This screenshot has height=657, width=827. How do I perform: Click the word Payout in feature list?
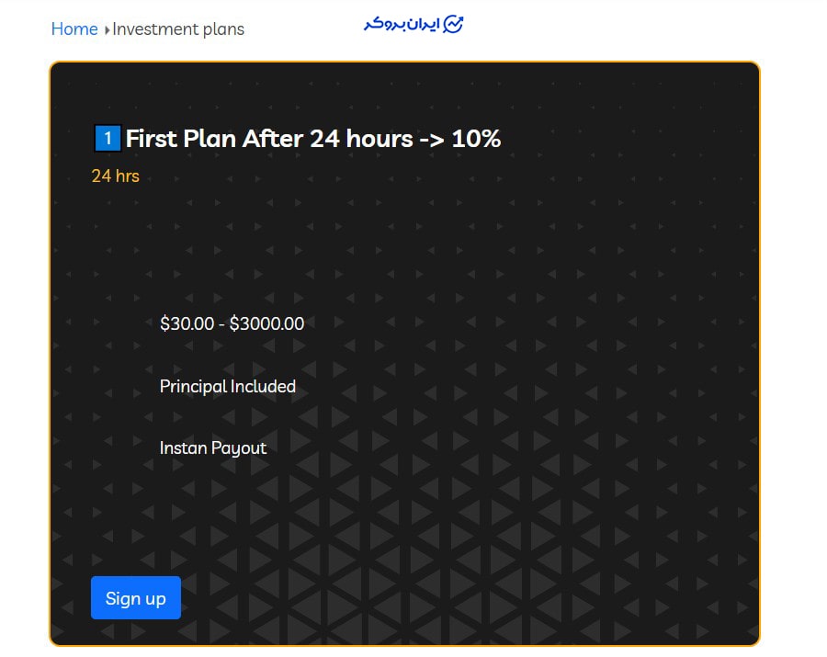(239, 448)
